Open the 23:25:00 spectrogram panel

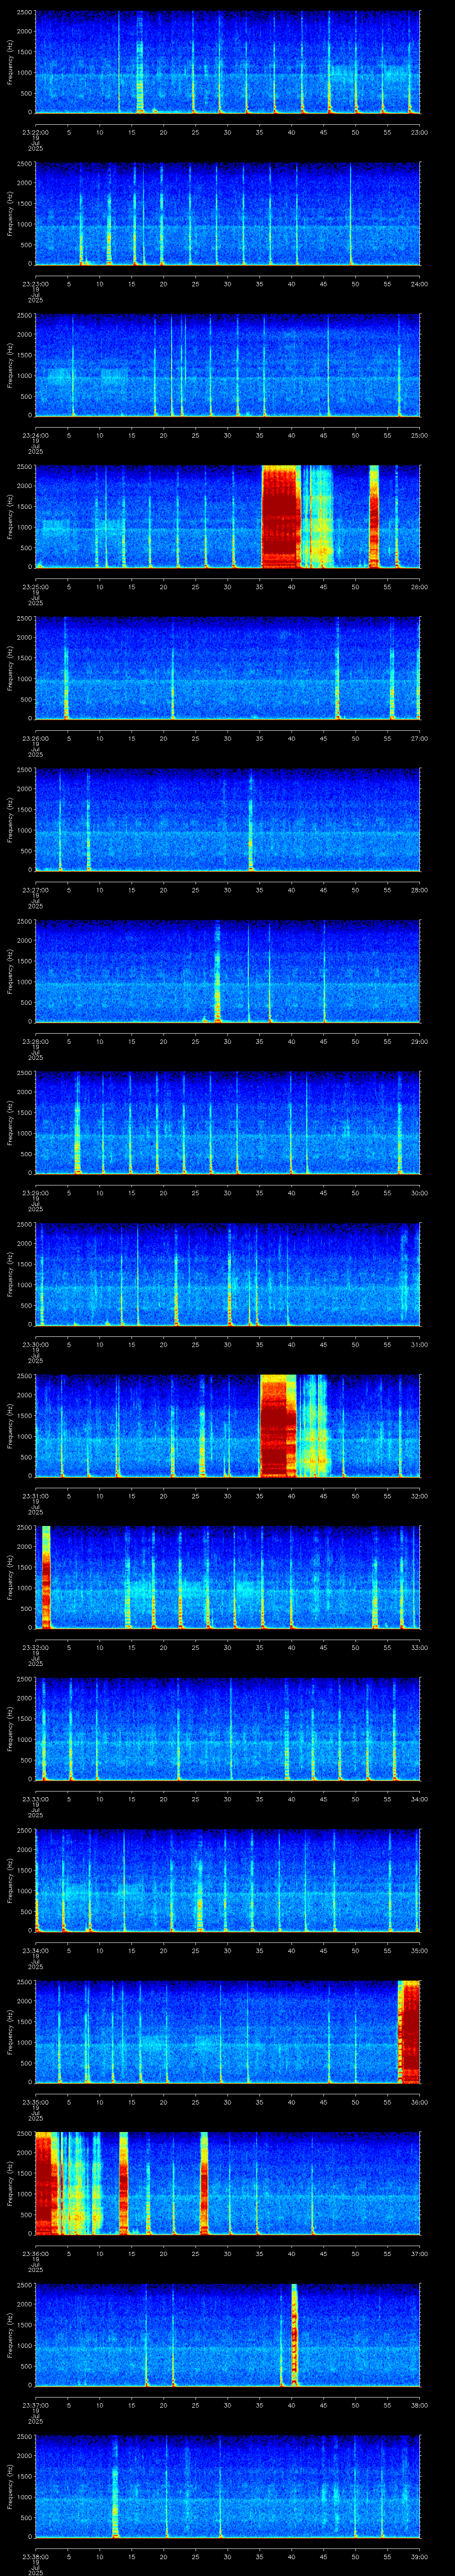pos(227,517)
